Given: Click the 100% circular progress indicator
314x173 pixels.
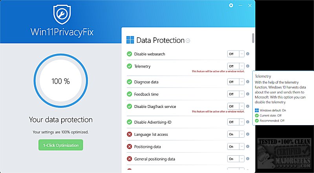Looking at the screenshot, I should 60,81.
